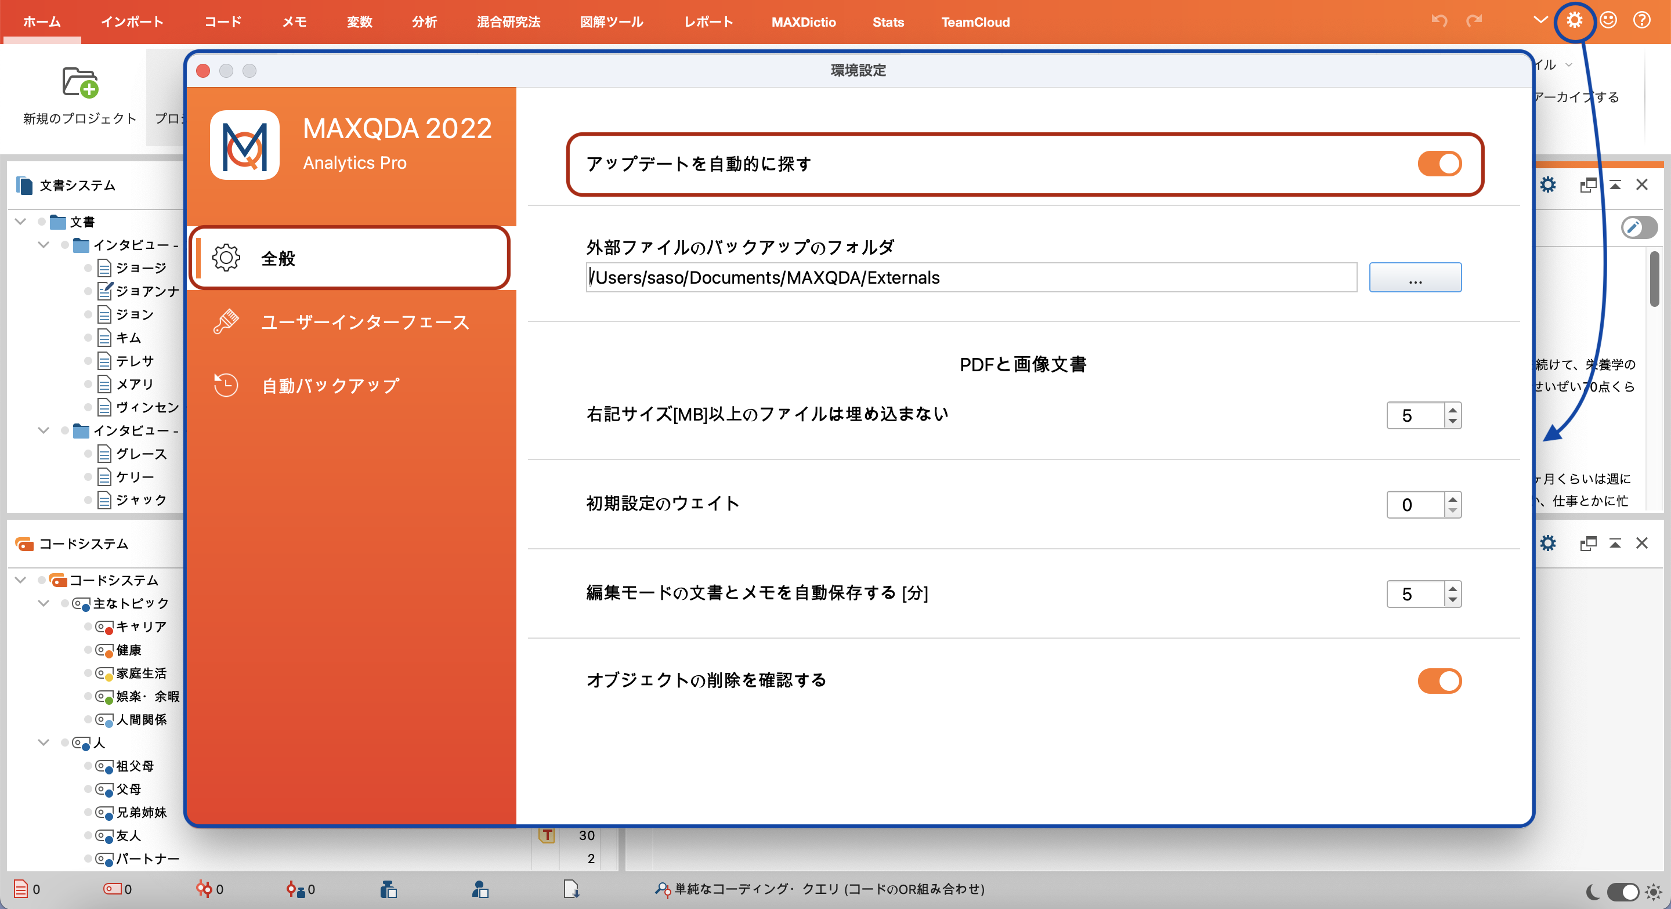Open the インポート tab
Image resolution: width=1671 pixels, height=909 pixels.
click(x=132, y=22)
